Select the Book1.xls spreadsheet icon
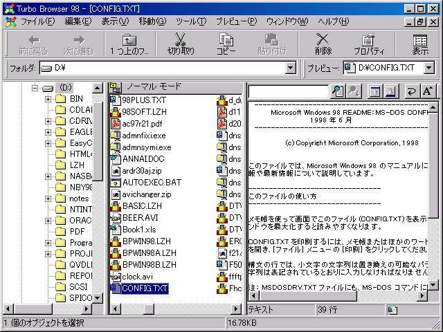The width and height of the screenshot is (443, 332). [115, 230]
